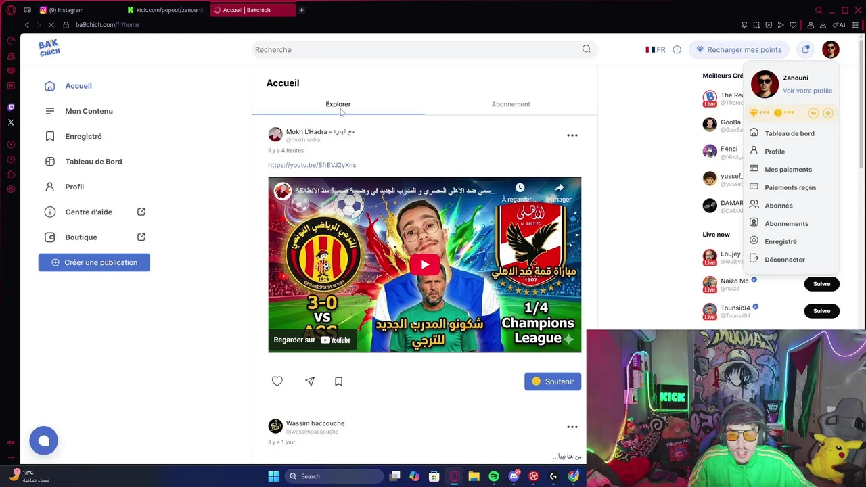Open Windows Start menu
Image resolution: width=866 pixels, height=487 pixels.
click(273, 476)
